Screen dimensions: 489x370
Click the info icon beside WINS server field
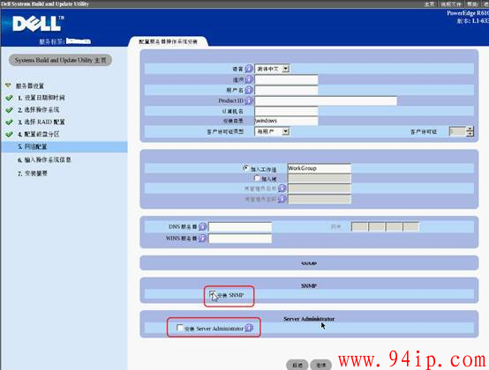202,239
